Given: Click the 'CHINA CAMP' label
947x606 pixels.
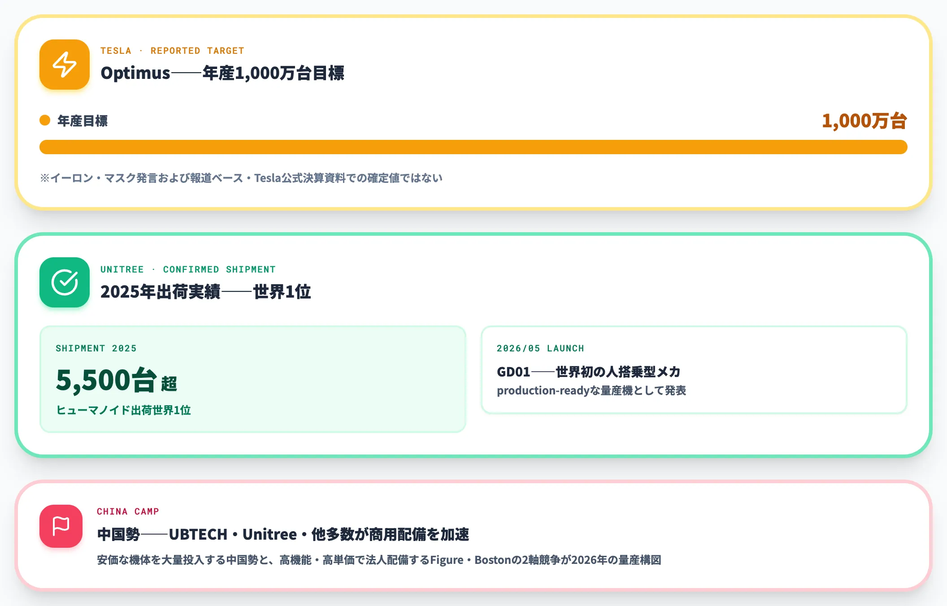Looking at the screenshot, I should [x=128, y=511].
